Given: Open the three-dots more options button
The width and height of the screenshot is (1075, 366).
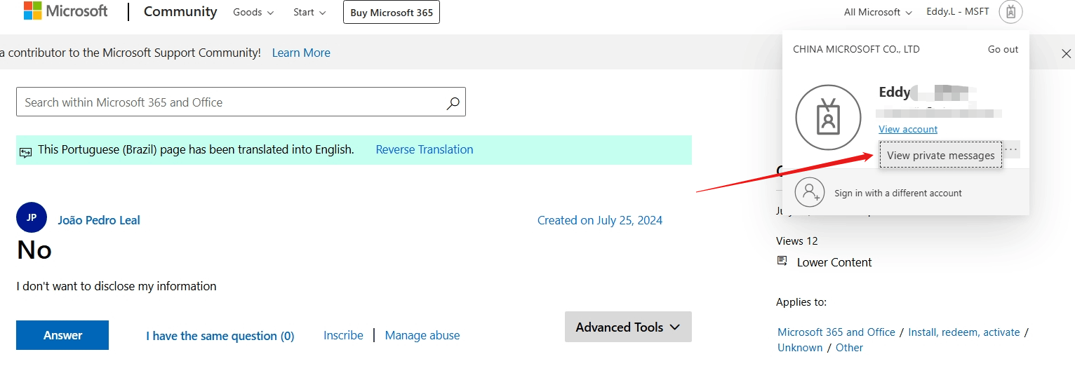Looking at the screenshot, I should click(1011, 149).
